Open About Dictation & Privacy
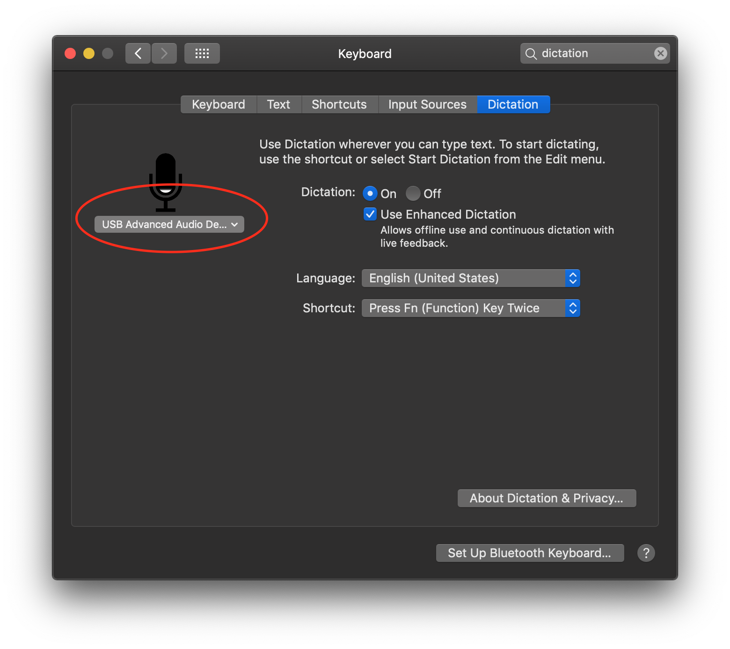Viewport: 730px width, 649px height. click(x=547, y=498)
